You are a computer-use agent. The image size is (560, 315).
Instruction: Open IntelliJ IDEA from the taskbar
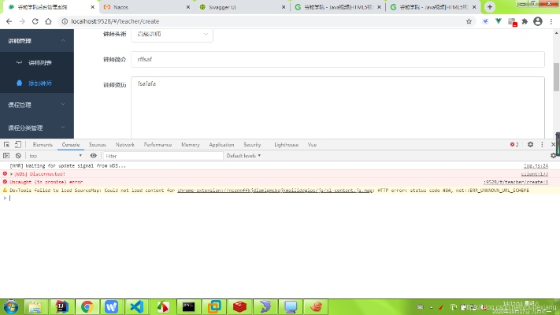(x=60, y=306)
